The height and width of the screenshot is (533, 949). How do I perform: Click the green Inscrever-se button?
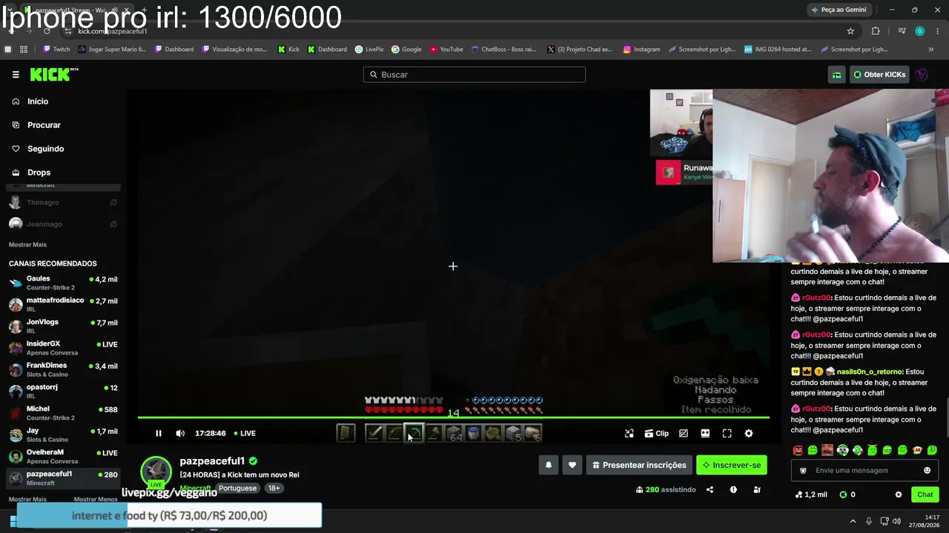coord(732,465)
